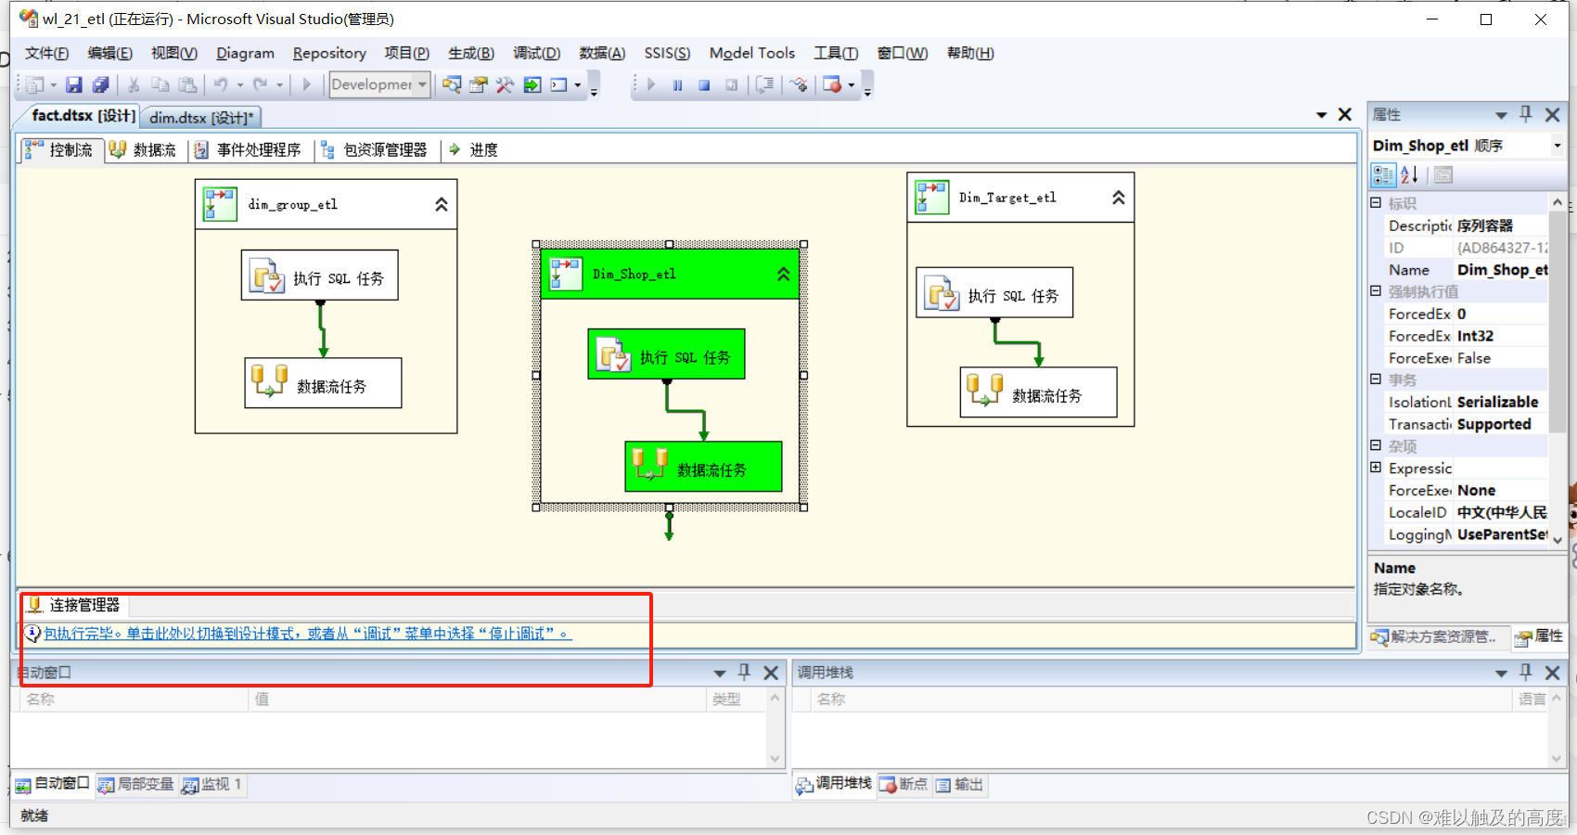Select the Name property value field
Viewport: 1577px width, 835px height.
1501,270
